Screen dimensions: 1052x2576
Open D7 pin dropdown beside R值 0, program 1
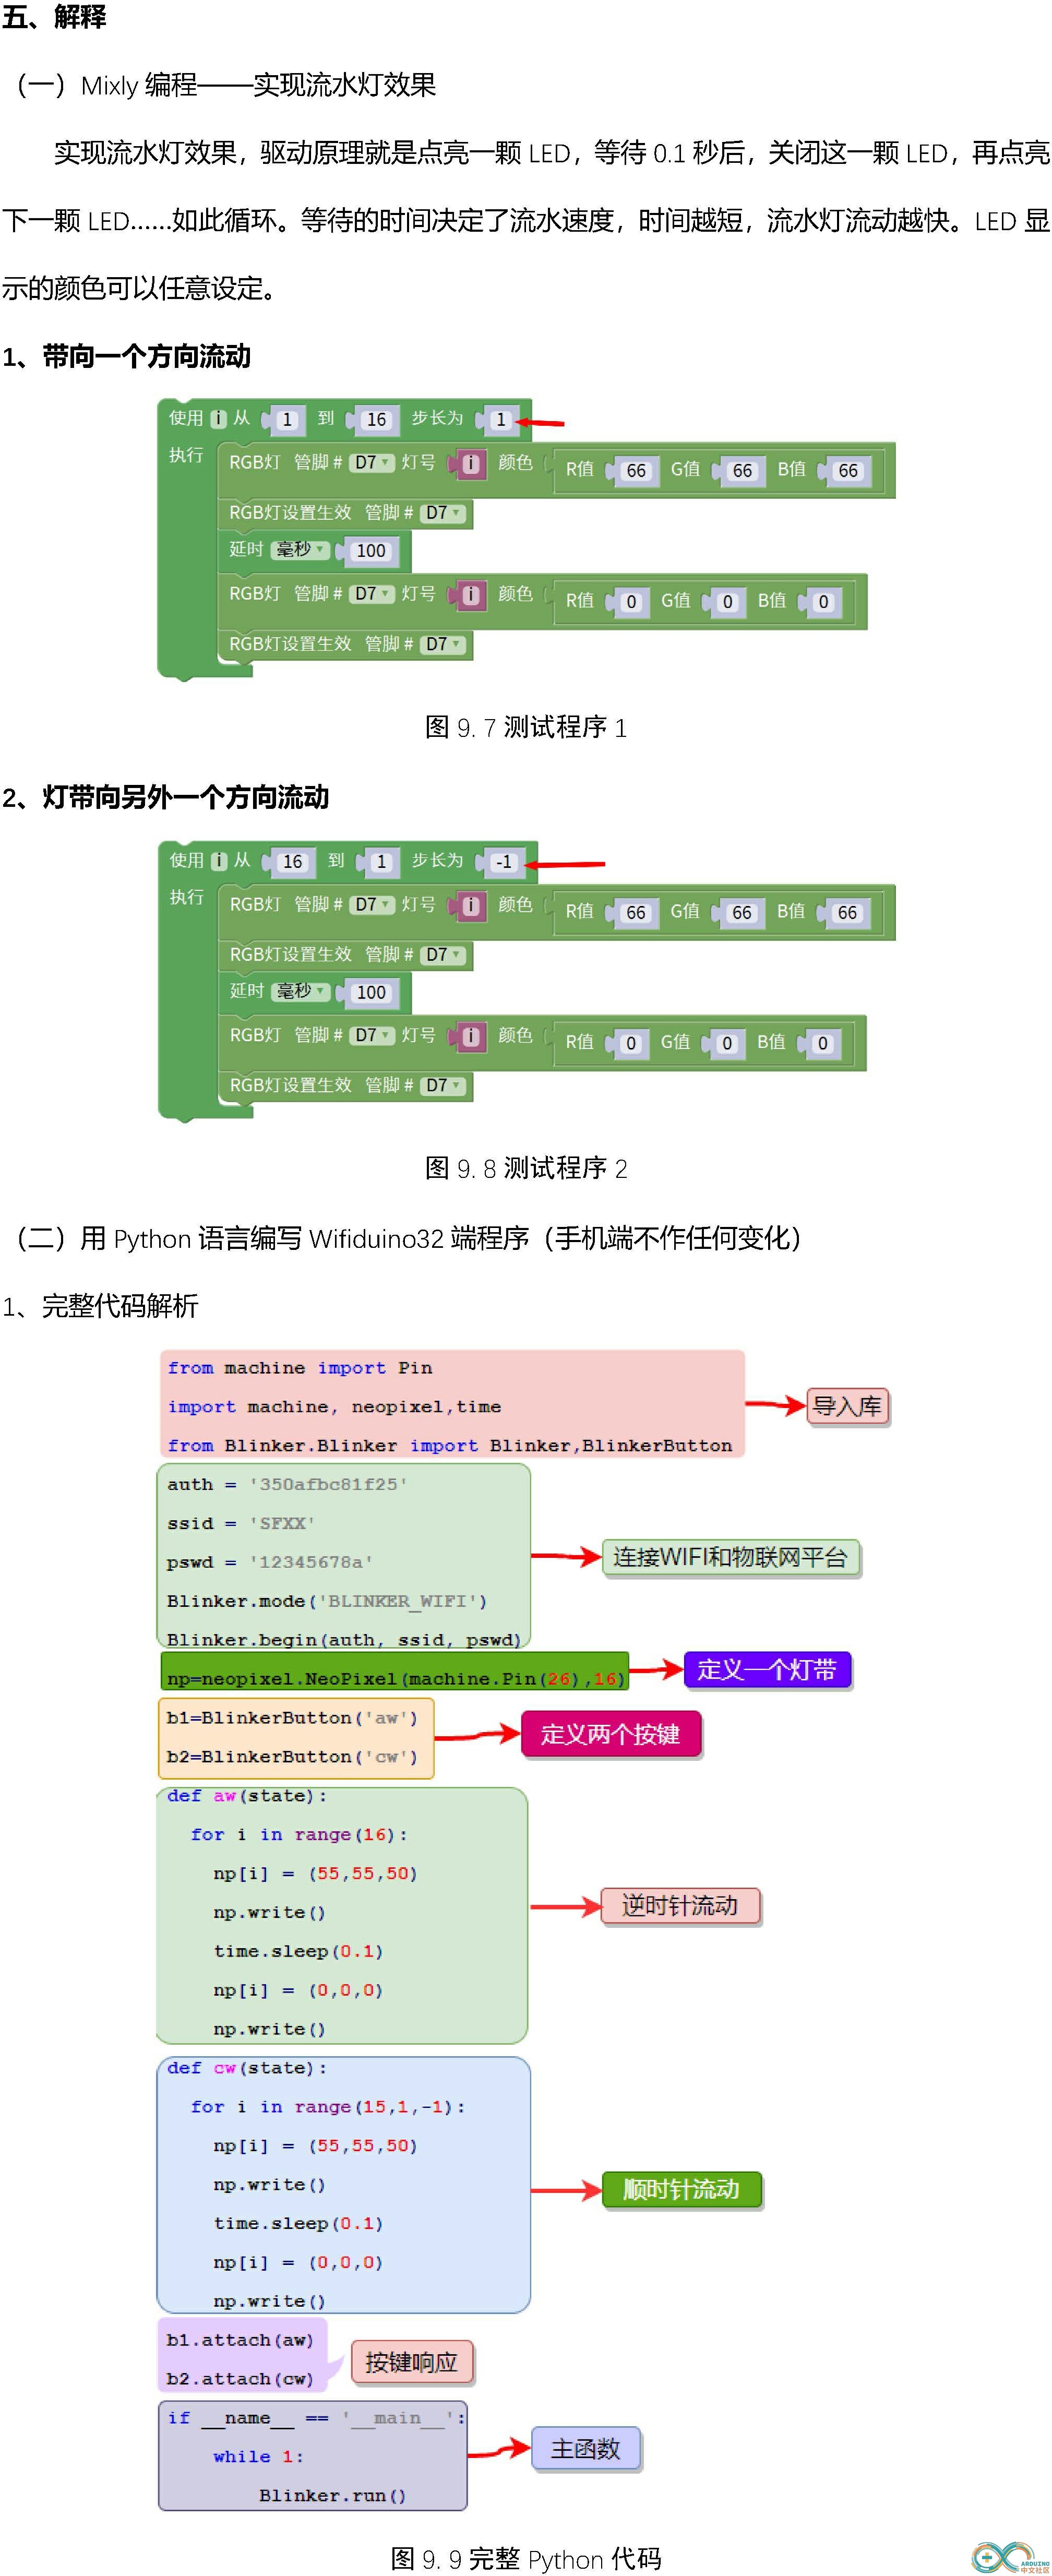[x=373, y=594]
